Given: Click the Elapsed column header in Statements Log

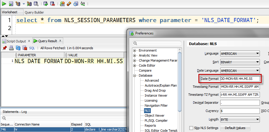Looking at the screenshot, I should (78, 124).
